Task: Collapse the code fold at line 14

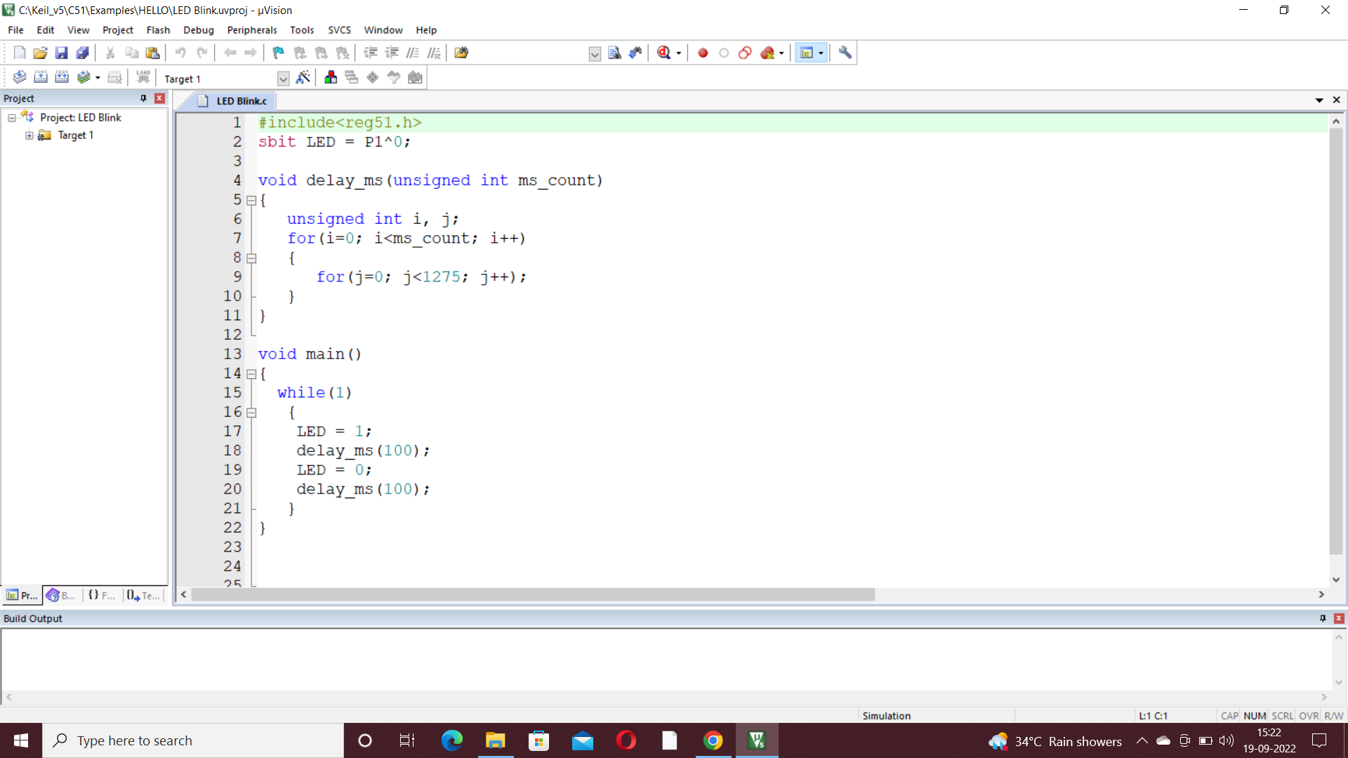Action: pos(251,374)
